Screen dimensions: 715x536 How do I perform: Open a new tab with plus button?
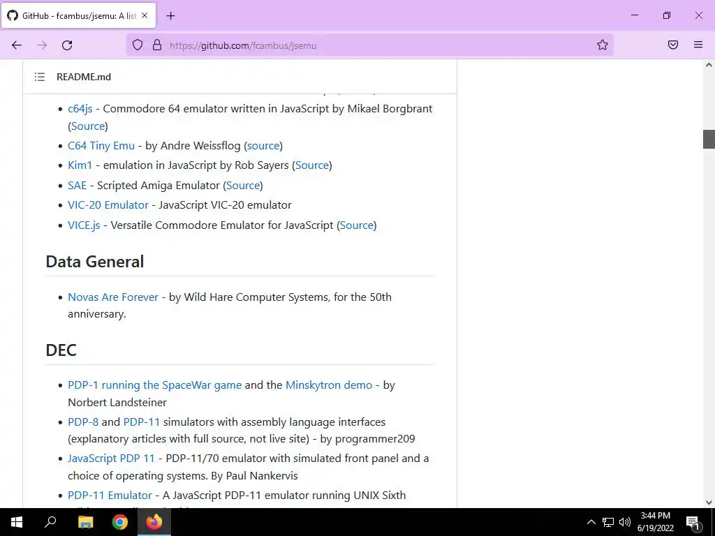tap(170, 16)
